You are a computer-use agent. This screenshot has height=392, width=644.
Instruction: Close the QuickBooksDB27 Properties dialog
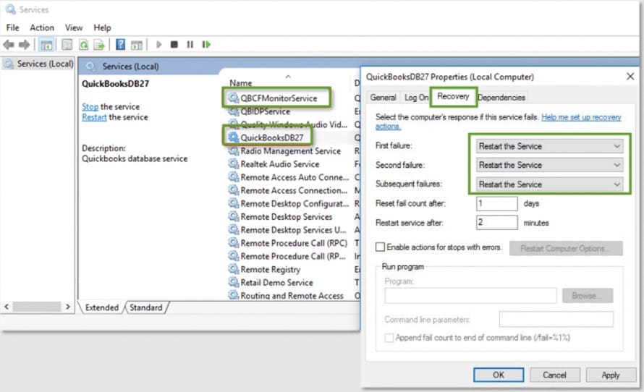[630, 77]
